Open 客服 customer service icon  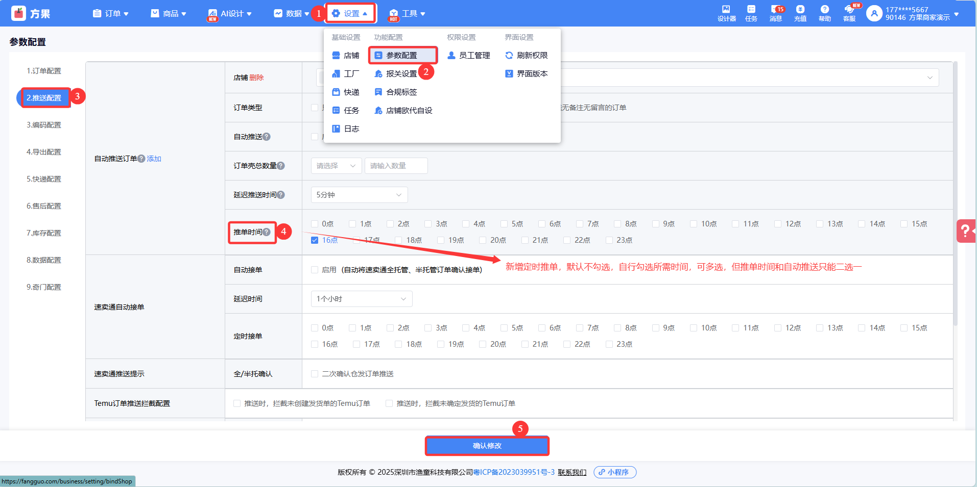(x=849, y=13)
